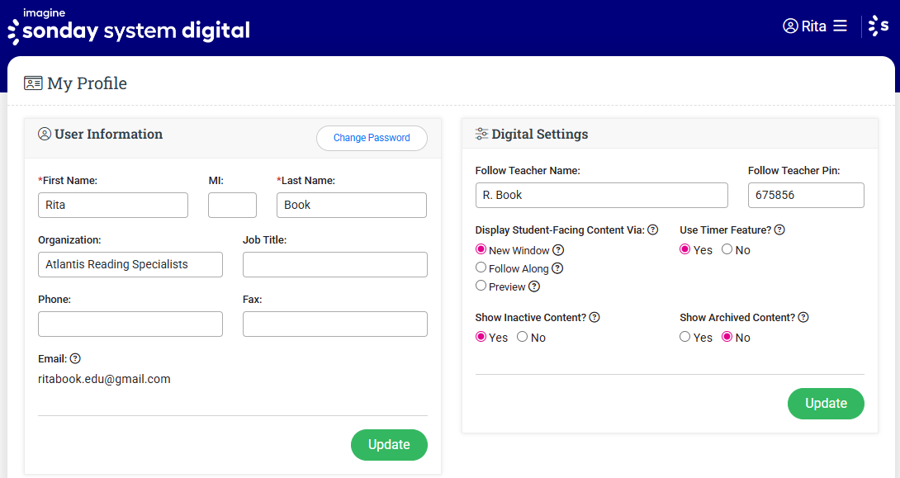
Task: Set Show Archived Content to No
Action: pyautogui.click(x=727, y=337)
